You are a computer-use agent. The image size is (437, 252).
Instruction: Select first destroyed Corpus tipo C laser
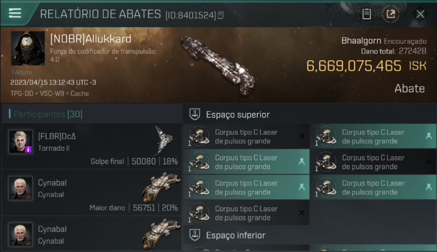pyautogui.click(x=246, y=136)
